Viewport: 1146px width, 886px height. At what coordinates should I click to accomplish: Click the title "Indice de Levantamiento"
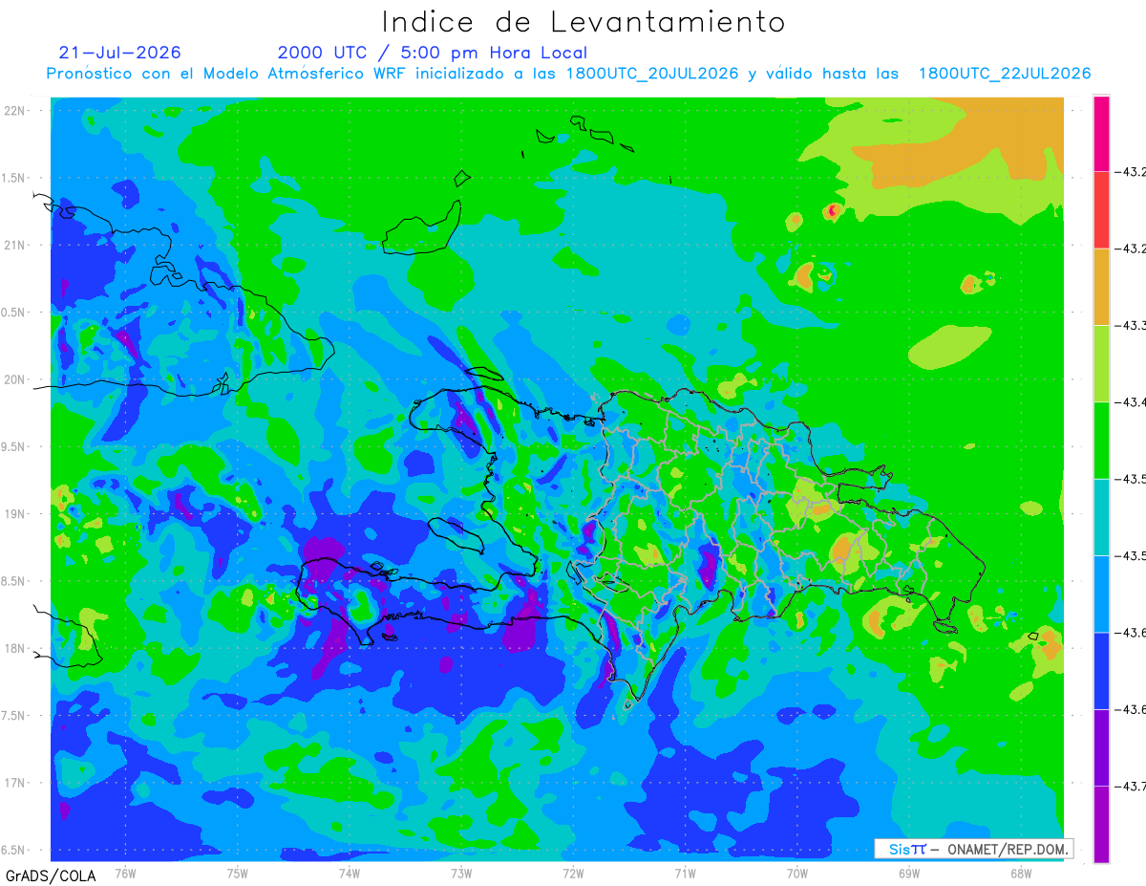584,21
